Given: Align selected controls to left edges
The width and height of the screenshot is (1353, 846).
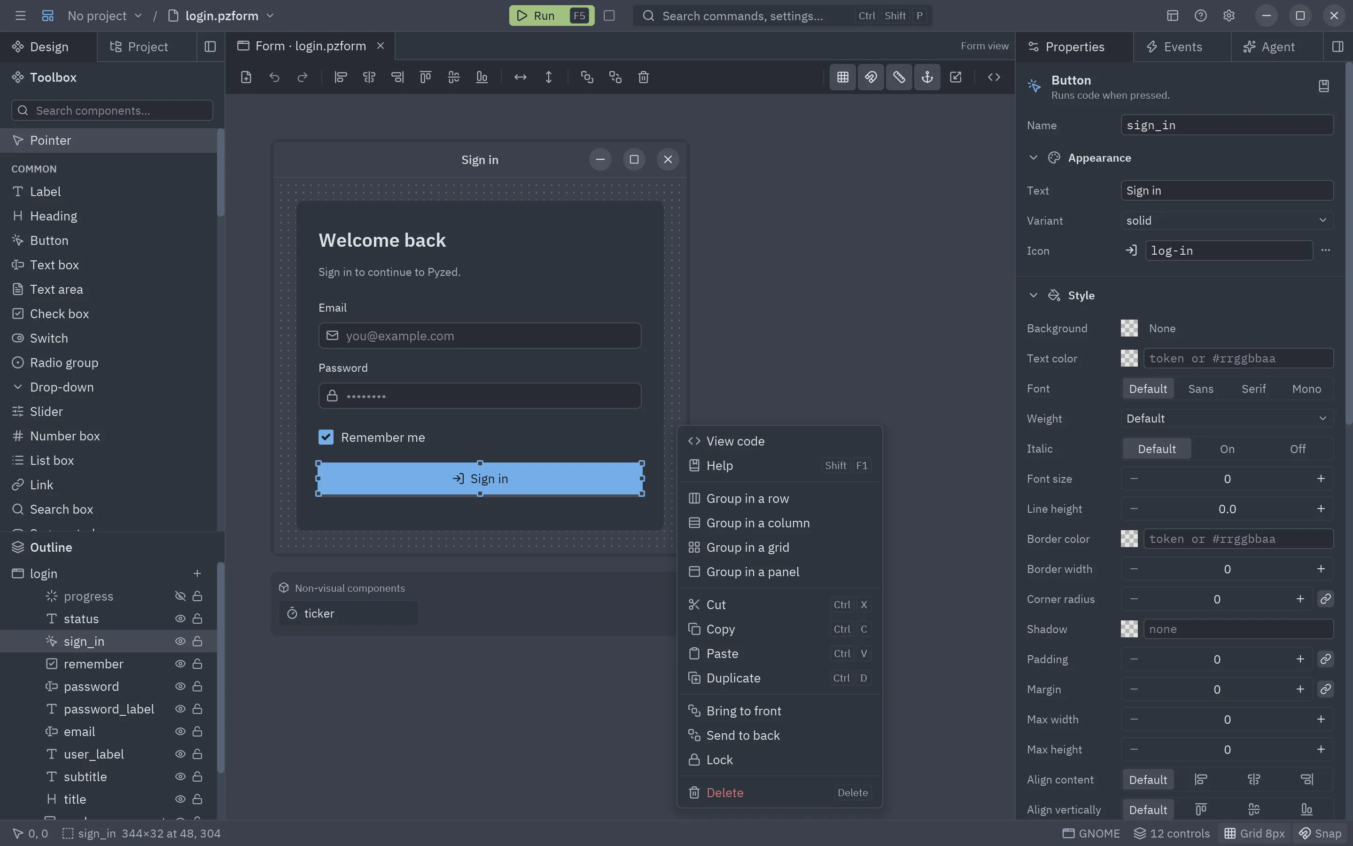Looking at the screenshot, I should pyautogui.click(x=341, y=77).
